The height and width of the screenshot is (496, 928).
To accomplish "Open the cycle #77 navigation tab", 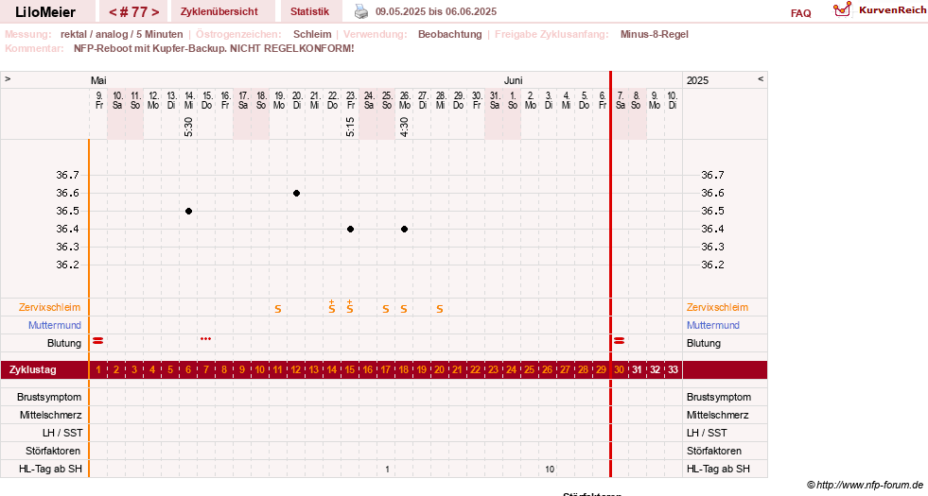I will point(133,12).
